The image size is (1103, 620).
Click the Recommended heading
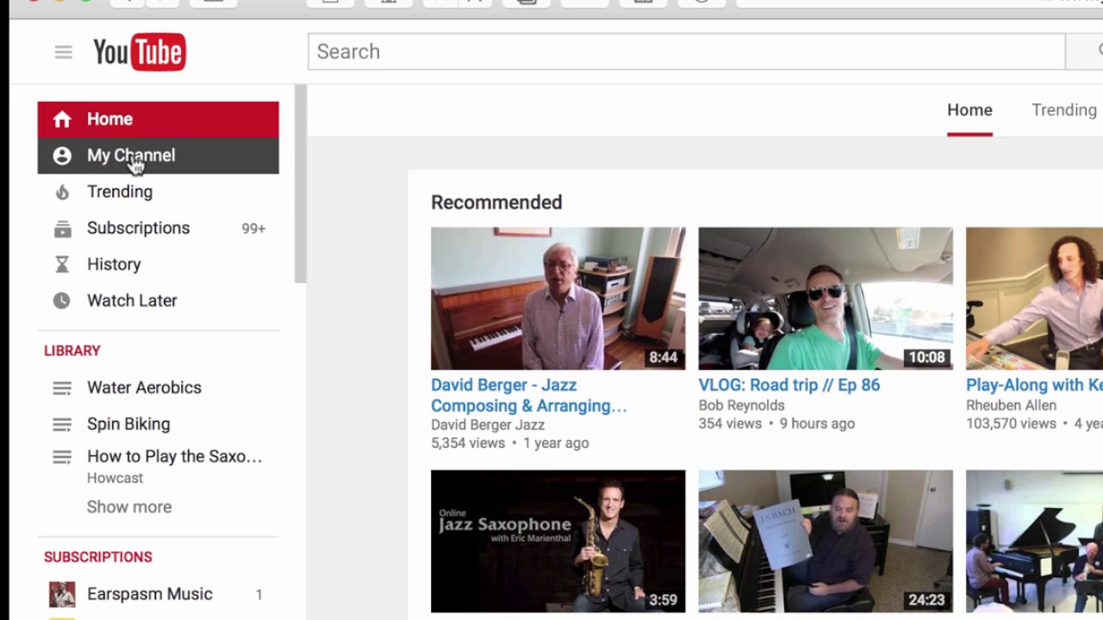(x=496, y=202)
